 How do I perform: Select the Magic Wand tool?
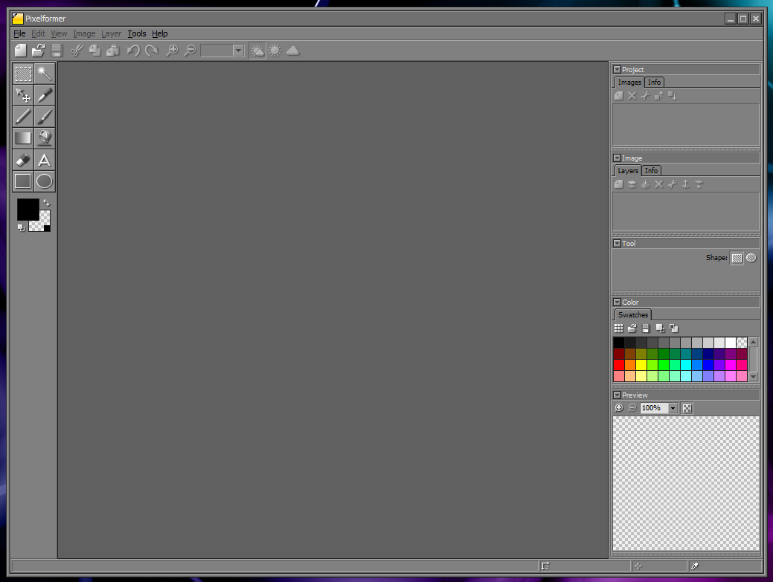pyautogui.click(x=45, y=74)
